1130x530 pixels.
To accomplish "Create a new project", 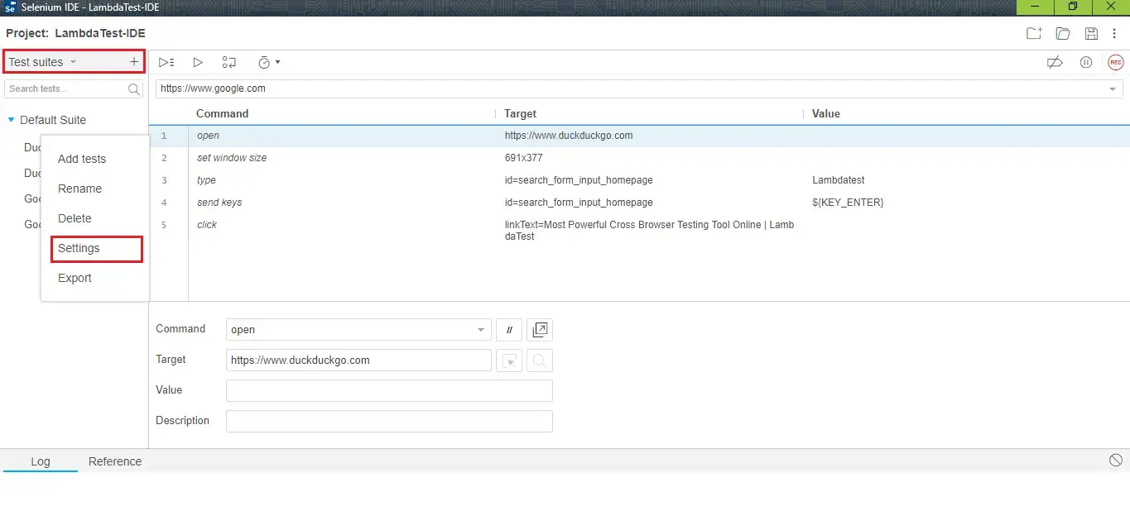I will pos(1034,34).
